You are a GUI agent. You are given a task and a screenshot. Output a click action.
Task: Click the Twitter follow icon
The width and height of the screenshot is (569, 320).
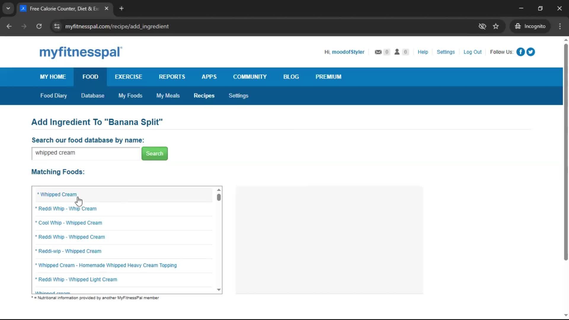pos(530,52)
